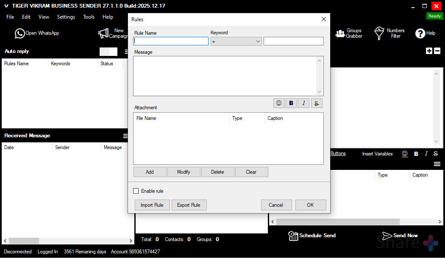
Task: Open WhatsApp from the toolbar icon
Action: tap(19, 33)
